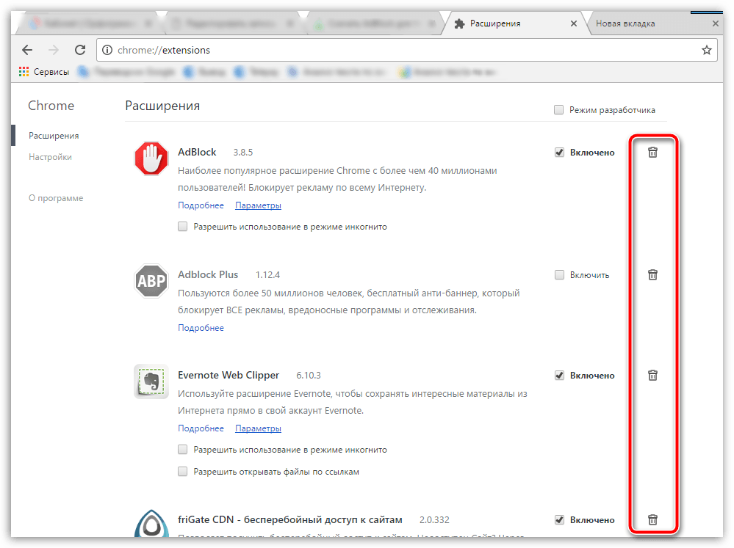Click AdBlock version 3.8.5
This screenshot has height=548, width=734.
point(243,153)
